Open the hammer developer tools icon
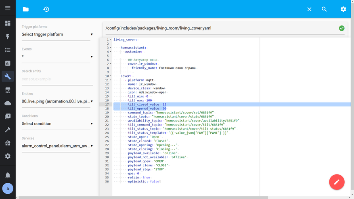 8,130
